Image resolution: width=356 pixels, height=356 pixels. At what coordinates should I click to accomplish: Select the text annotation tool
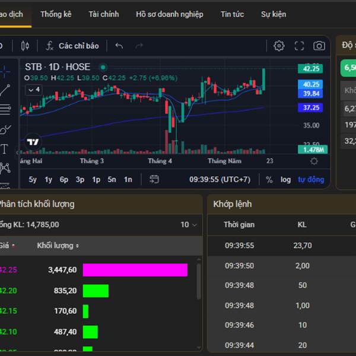coord(5,149)
